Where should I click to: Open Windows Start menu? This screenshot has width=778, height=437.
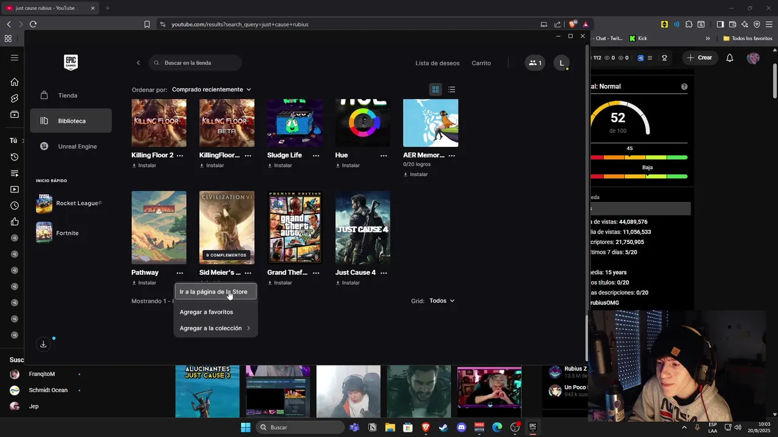click(246, 427)
